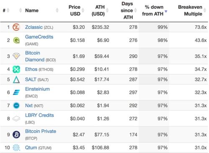The image size is (209, 153).
Task: Sort table by rank number arrows
Action: 8,10
